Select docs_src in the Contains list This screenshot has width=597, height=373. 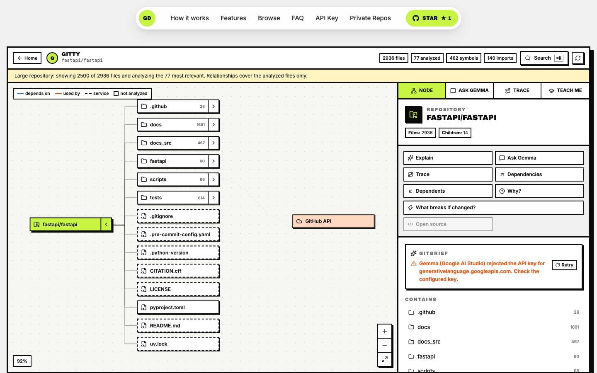tap(493, 342)
